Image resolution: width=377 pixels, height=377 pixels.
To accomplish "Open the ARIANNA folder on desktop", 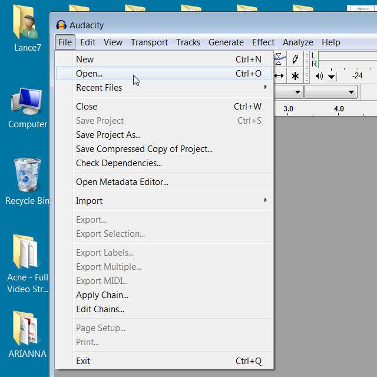I will [27, 334].
